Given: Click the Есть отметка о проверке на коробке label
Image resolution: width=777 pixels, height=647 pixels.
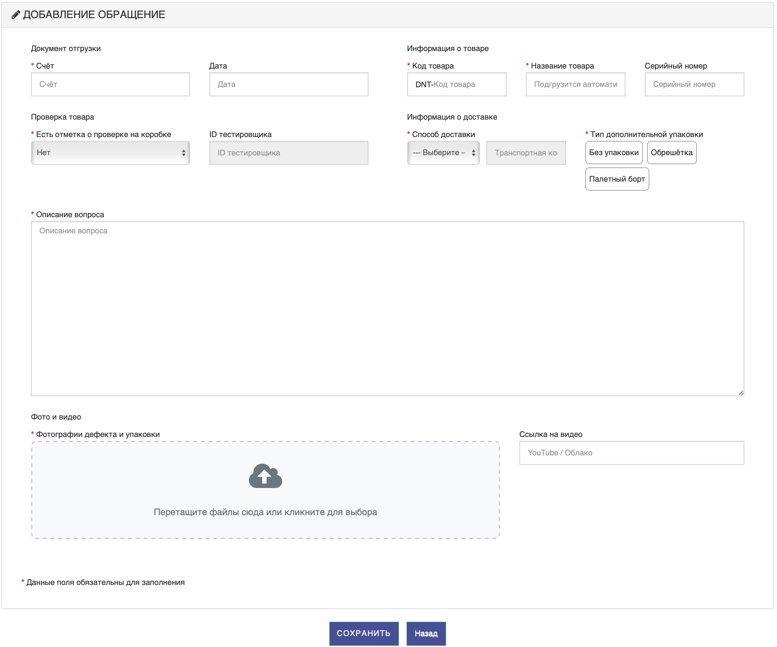Looking at the screenshot, I should [104, 134].
